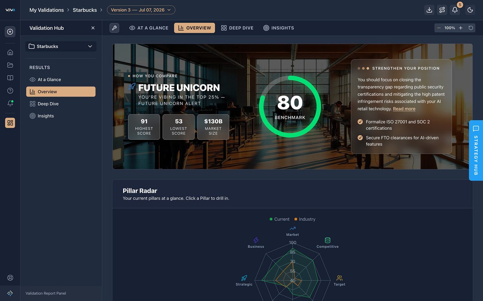The height and width of the screenshot is (301, 483).
Task: Select the highlighted grid dashboard sidebar icon
Action: click(10, 123)
